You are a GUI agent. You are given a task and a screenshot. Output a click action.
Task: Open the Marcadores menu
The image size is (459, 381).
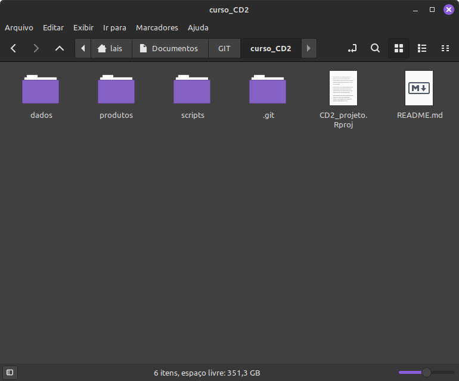point(157,28)
